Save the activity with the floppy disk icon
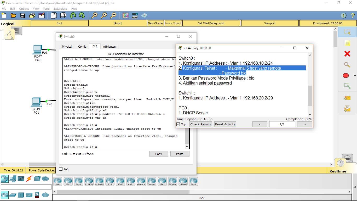Screen dimensions: 357x201 [23, 15]
